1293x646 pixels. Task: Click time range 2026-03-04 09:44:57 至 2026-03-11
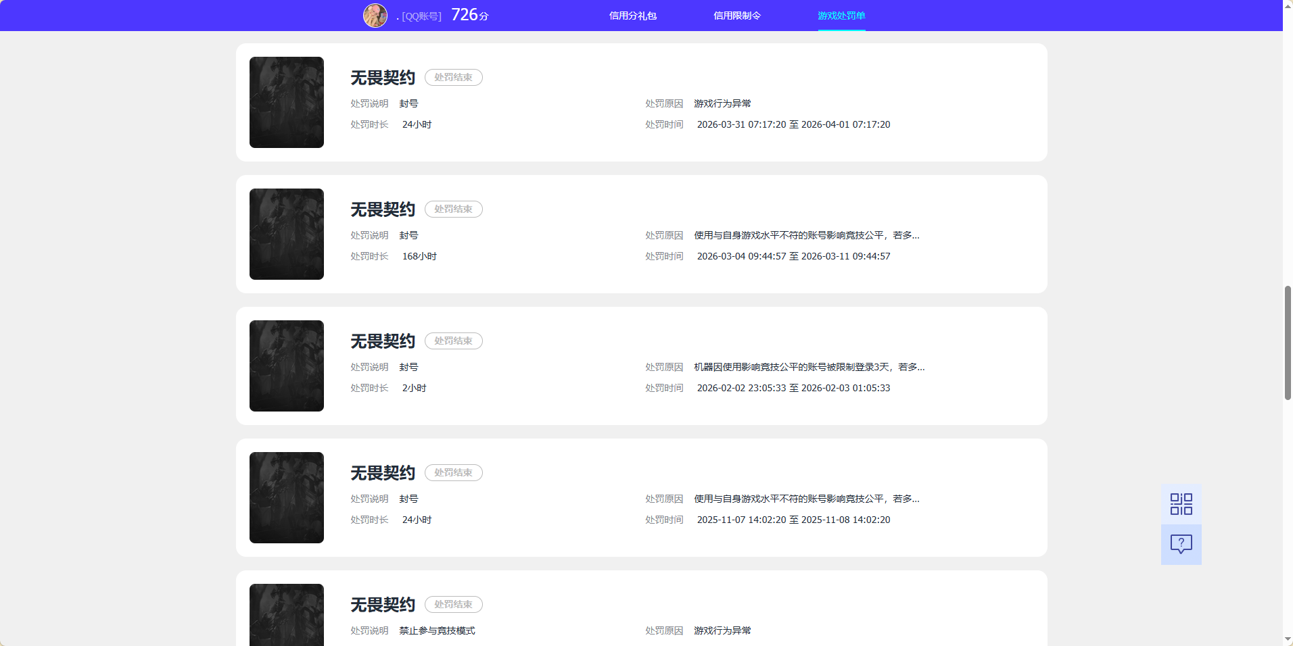(793, 256)
